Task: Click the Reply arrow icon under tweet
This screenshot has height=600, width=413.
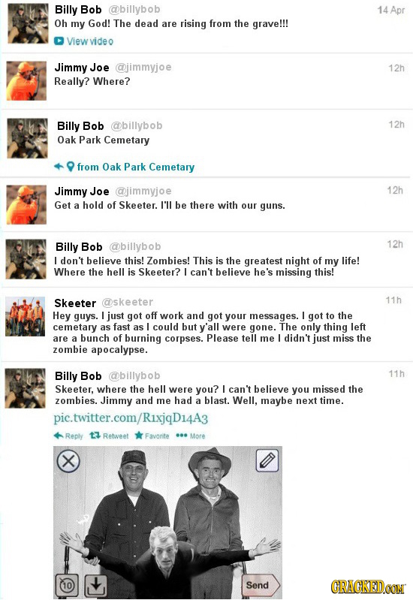Action: pos(59,436)
